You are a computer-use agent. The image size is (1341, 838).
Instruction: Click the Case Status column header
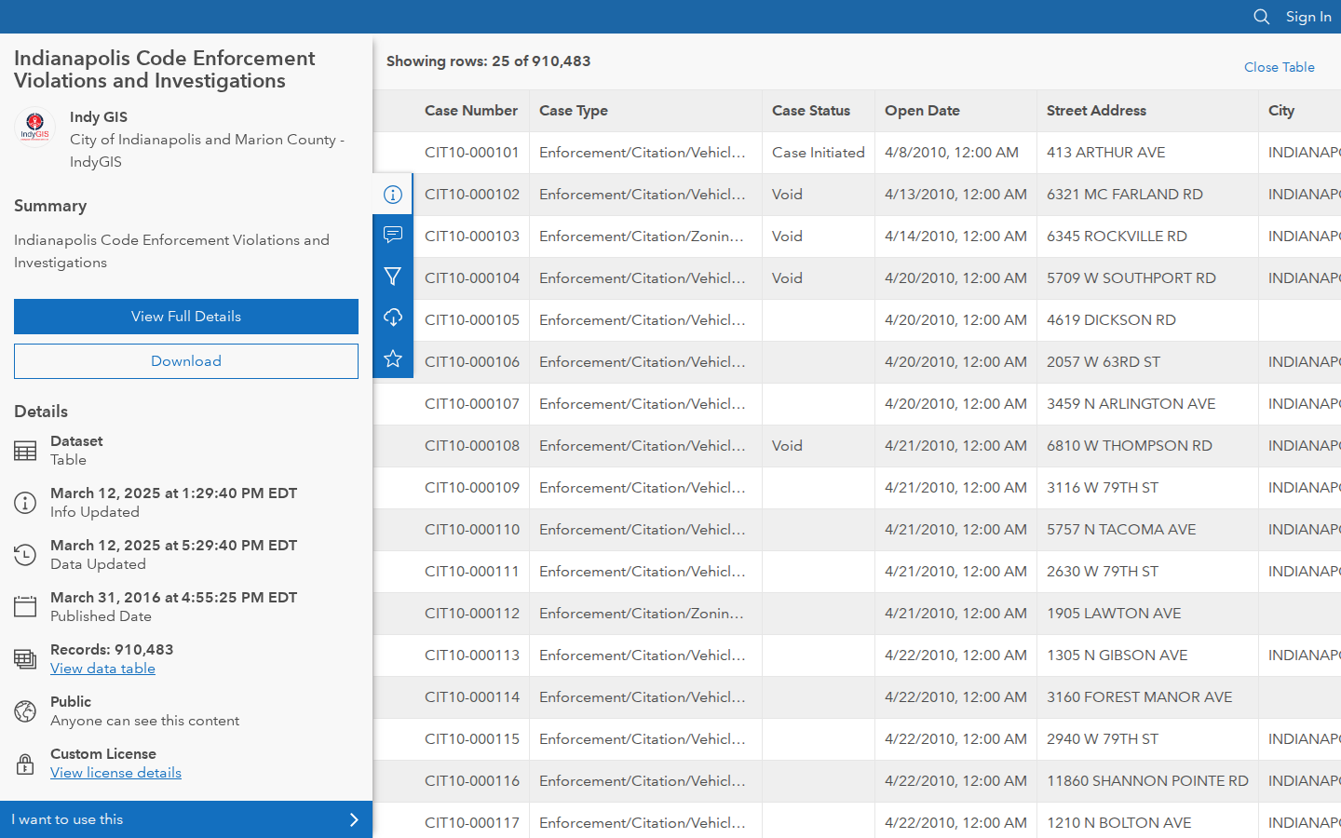point(811,111)
